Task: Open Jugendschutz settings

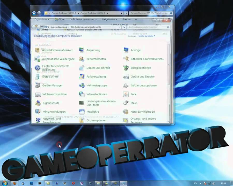Action: (x=47, y=103)
